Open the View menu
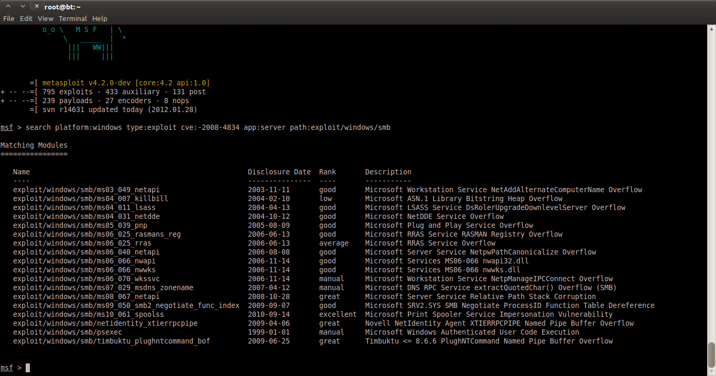Image resolution: width=716 pixels, height=376 pixels. 46,18
